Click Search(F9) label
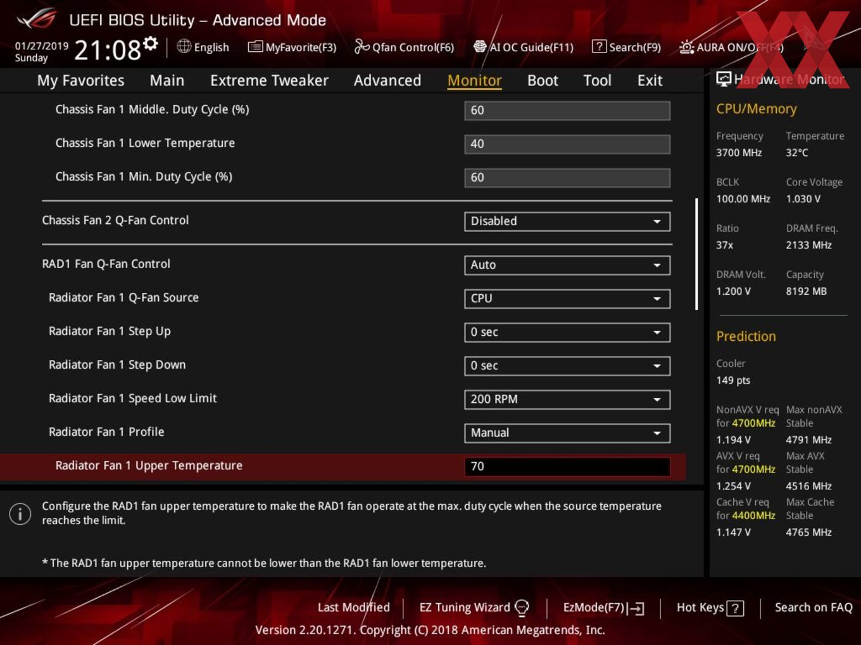The image size is (861, 645). 635,47
